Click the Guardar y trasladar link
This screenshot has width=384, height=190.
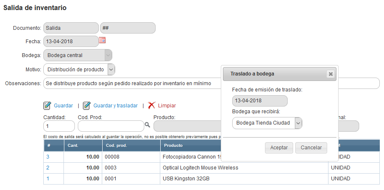coord(115,106)
